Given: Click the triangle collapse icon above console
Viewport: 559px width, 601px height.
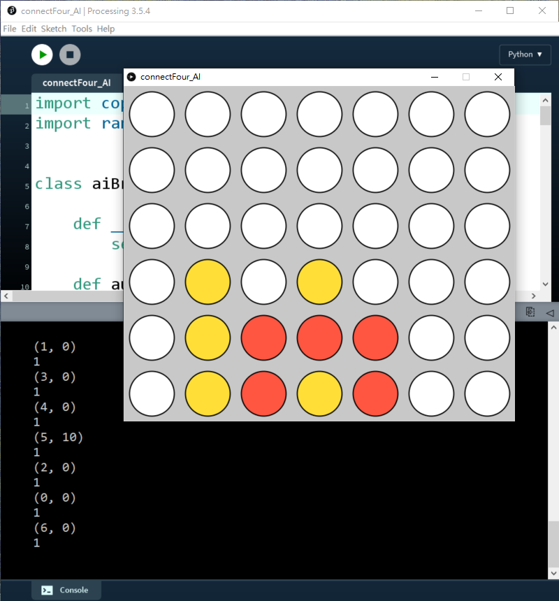Looking at the screenshot, I should point(549,312).
